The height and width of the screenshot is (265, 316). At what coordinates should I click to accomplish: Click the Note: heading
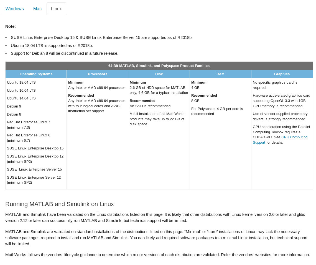(11, 26)
